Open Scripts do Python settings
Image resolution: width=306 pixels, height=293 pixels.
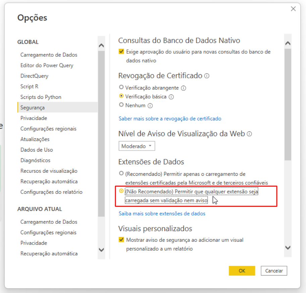pyautogui.click(x=41, y=97)
